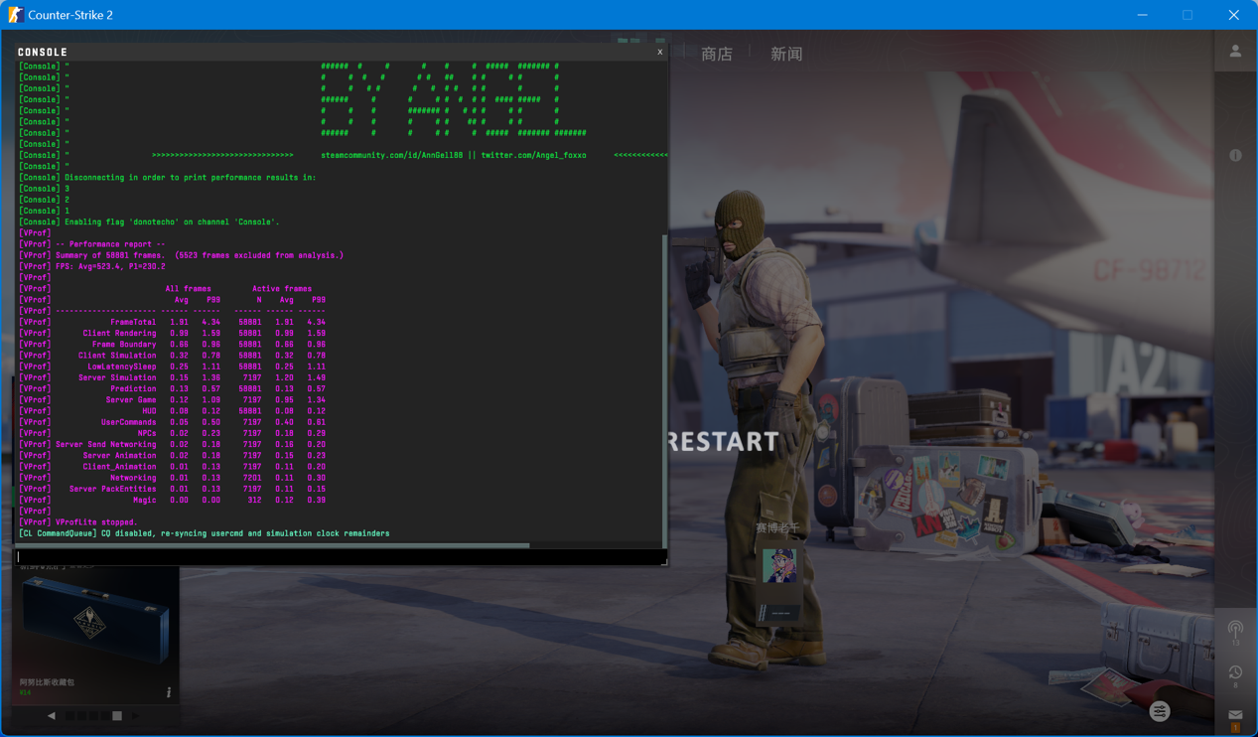Open the mail inbox envelope icon

(1235, 715)
